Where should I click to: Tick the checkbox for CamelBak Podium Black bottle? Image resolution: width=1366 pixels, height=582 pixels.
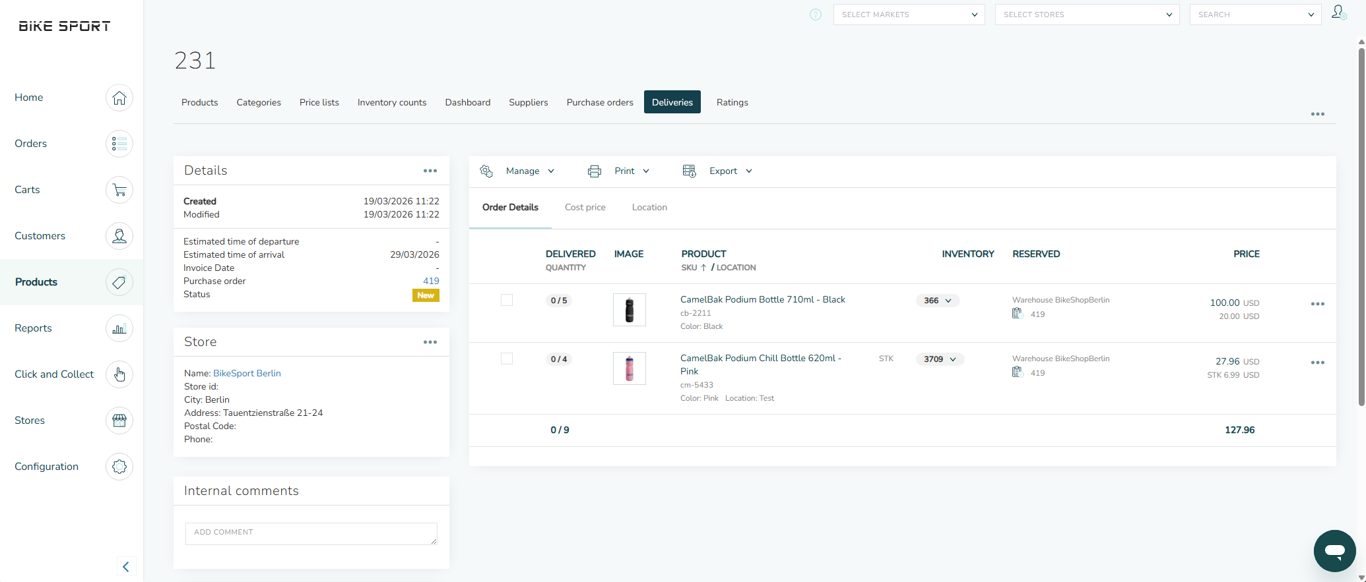pyautogui.click(x=507, y=301)
